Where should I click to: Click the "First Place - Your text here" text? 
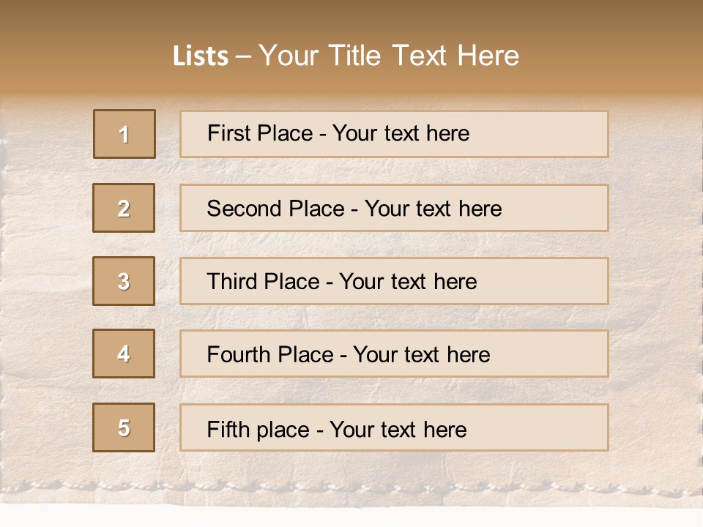point(338,133)
